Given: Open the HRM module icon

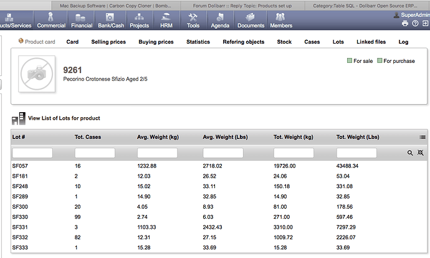Looking at the screenshot, I should tap(166, 17).
